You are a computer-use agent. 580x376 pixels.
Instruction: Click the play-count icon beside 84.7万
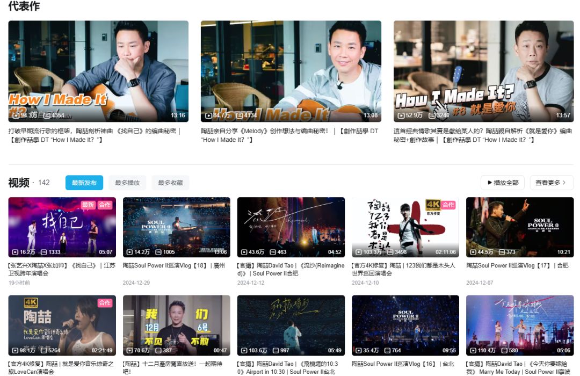click(208, 115)
